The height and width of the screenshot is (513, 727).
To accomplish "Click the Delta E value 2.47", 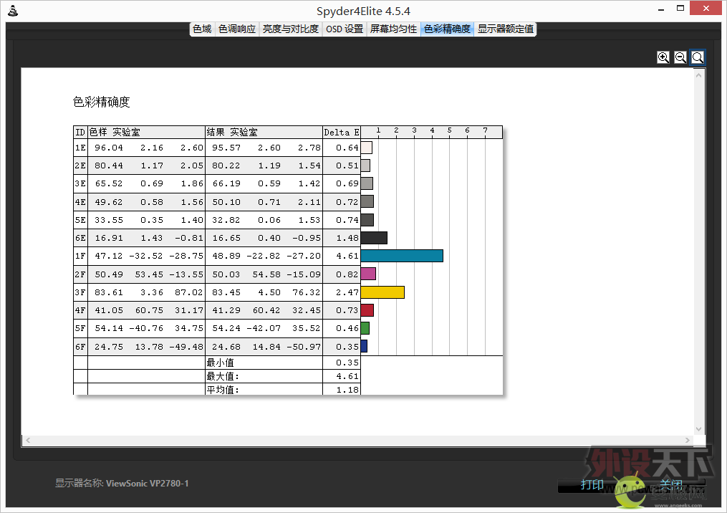I will coord(347,292).
